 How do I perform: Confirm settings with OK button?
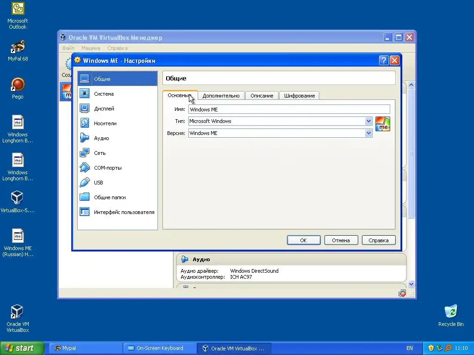coord(304,240)
